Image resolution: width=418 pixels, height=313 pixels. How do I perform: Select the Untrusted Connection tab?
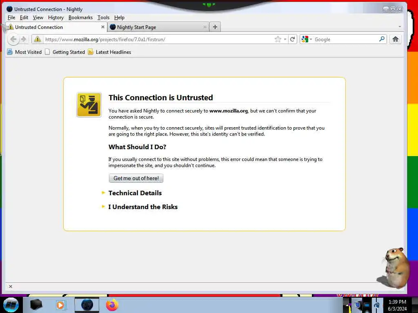click(56, 27)
